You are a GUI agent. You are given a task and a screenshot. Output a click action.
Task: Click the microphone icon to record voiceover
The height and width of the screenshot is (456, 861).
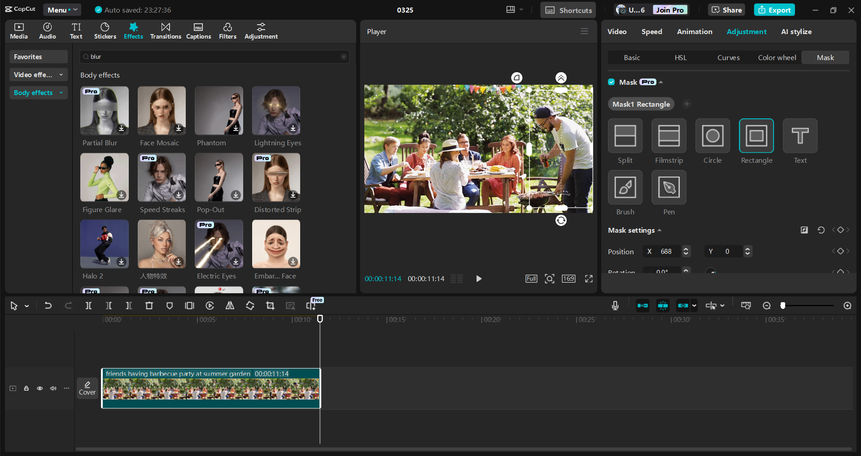coord(615,305)
